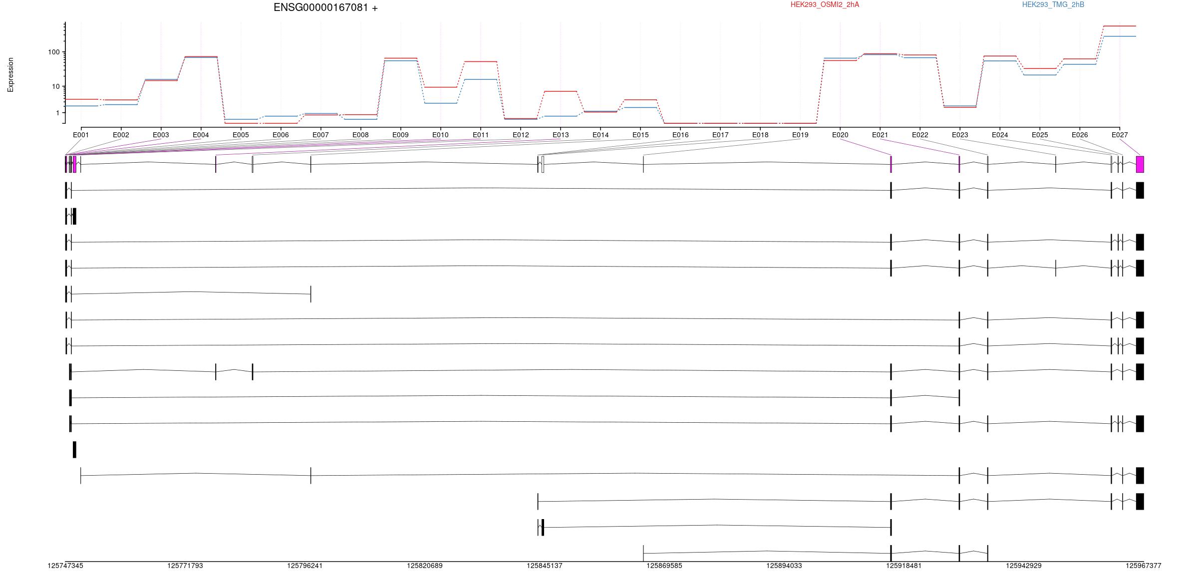Screen dimensions: 1198x574
Task: Click exon label E024
Action: pyautogui.click(x=1000, y=135)
